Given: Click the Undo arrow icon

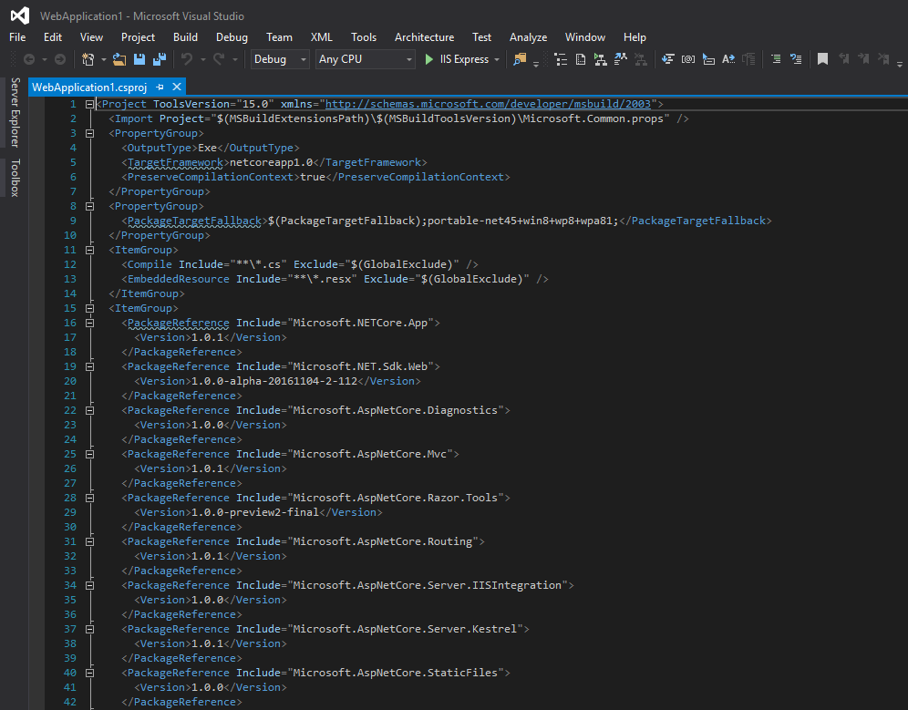Looking at the screenshot, I should [x=187, y=59].
